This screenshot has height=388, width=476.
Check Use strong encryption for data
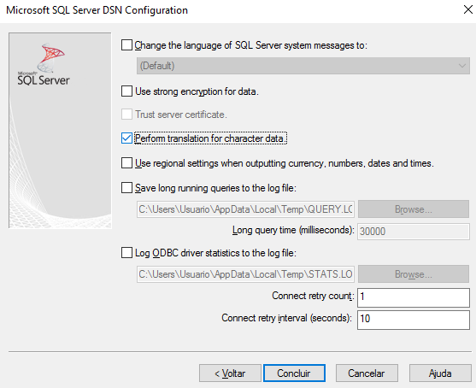point(126,91)
